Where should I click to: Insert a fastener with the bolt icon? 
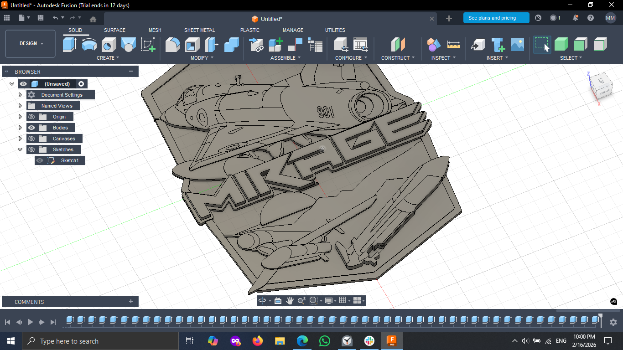pos(498,44)
